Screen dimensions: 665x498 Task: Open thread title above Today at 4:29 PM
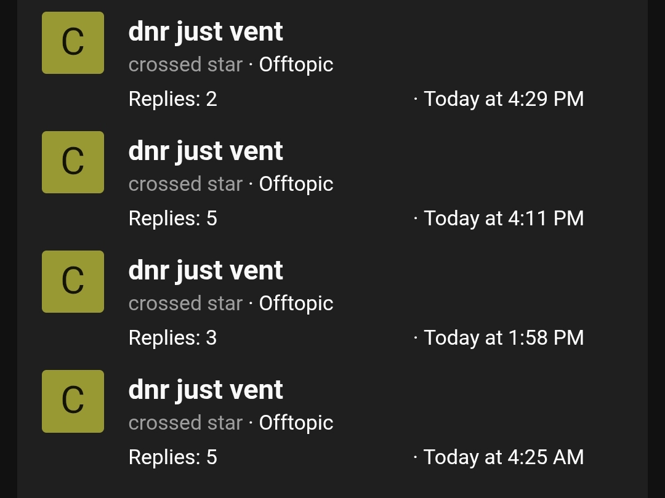click(x=206, y=32)
